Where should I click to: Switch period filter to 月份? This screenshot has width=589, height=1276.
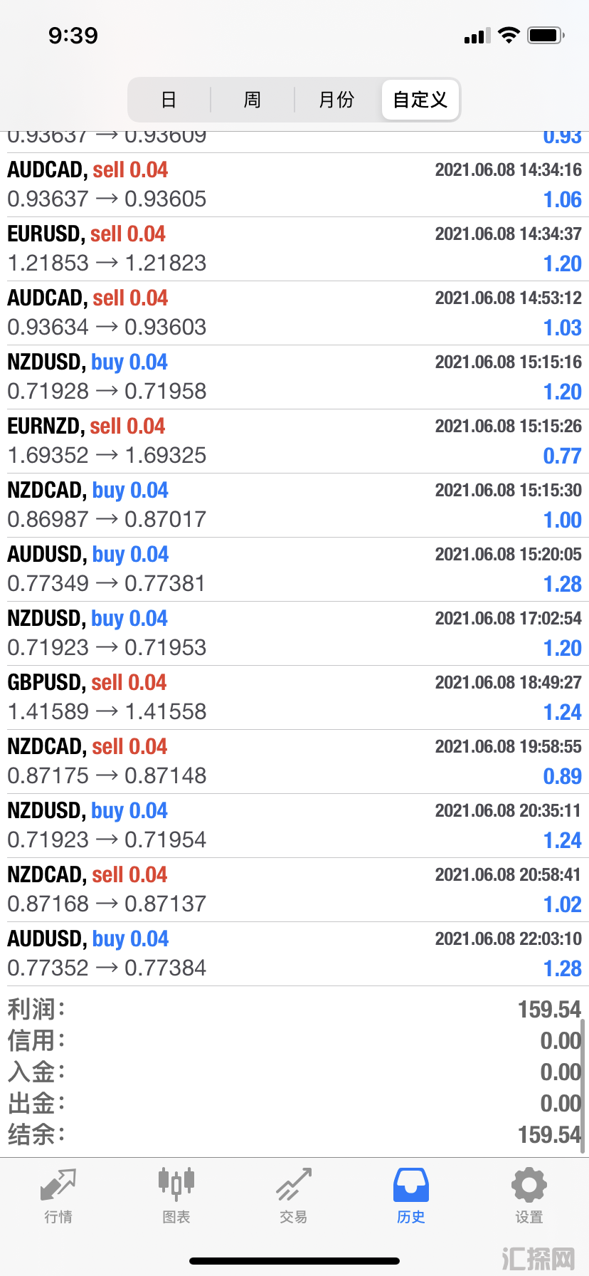click(336, 100)
